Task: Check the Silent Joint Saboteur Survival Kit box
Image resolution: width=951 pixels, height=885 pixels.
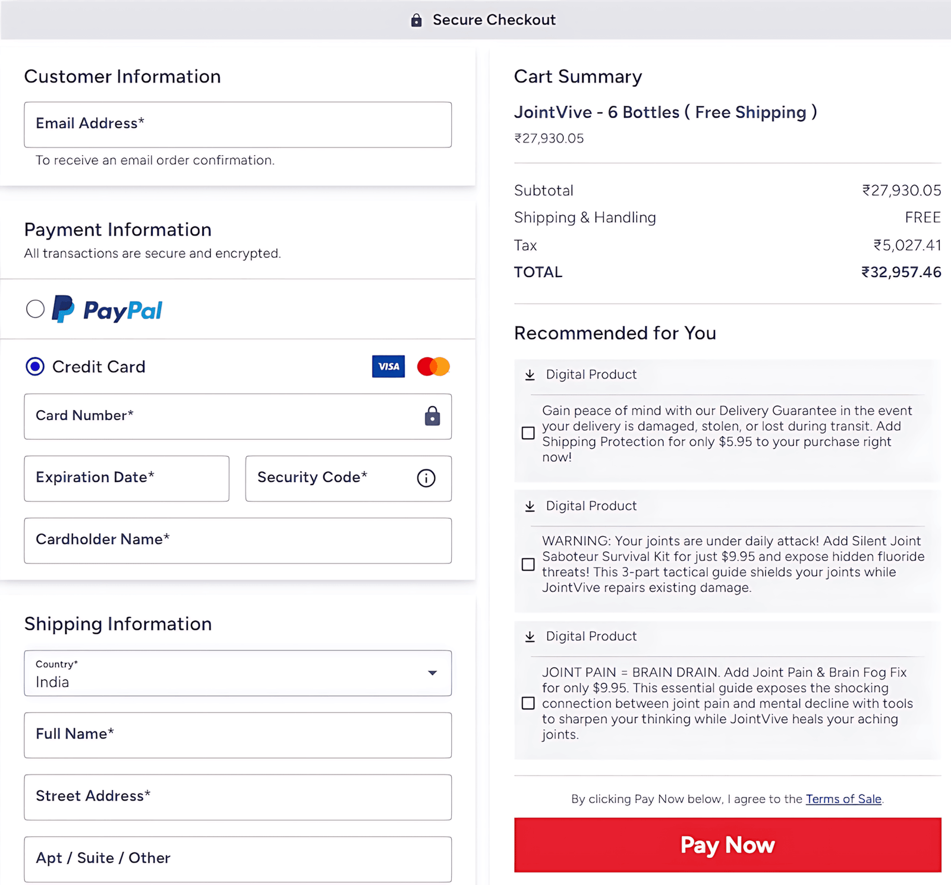Action: [528, 564]
